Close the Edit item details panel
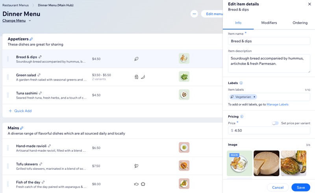This screenshot has height=193, width=315. (x=309, y=4)
